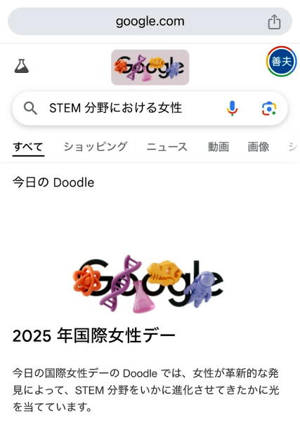The width and height of the screenshot is (300, 421).
Task: Open Google Lens camera search icon
Action: pos(269,109)
